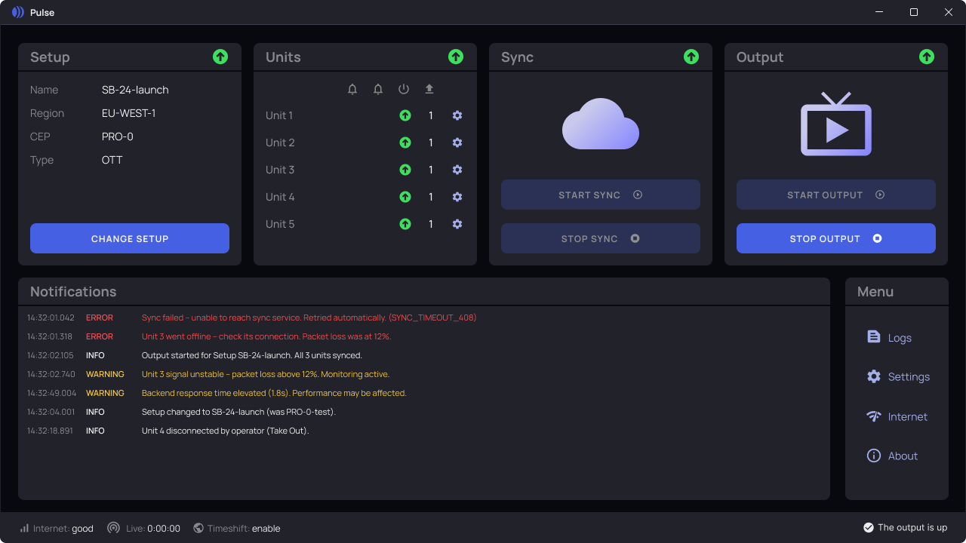Click the Unit 3 label
This screenshot has height=543, width=966.
click(x=280, y=170)
